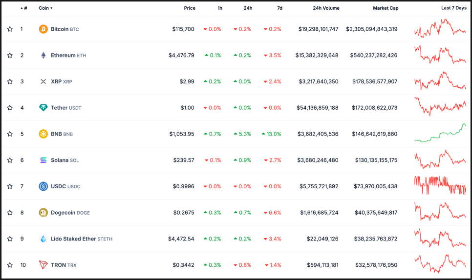Click Bitcoin's price $115,700
This screenshot has width=472, height=280.
point(183,29)
